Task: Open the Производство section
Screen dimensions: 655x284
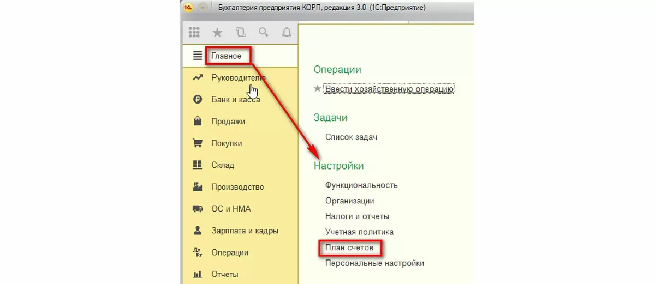Action: (237, 187)
